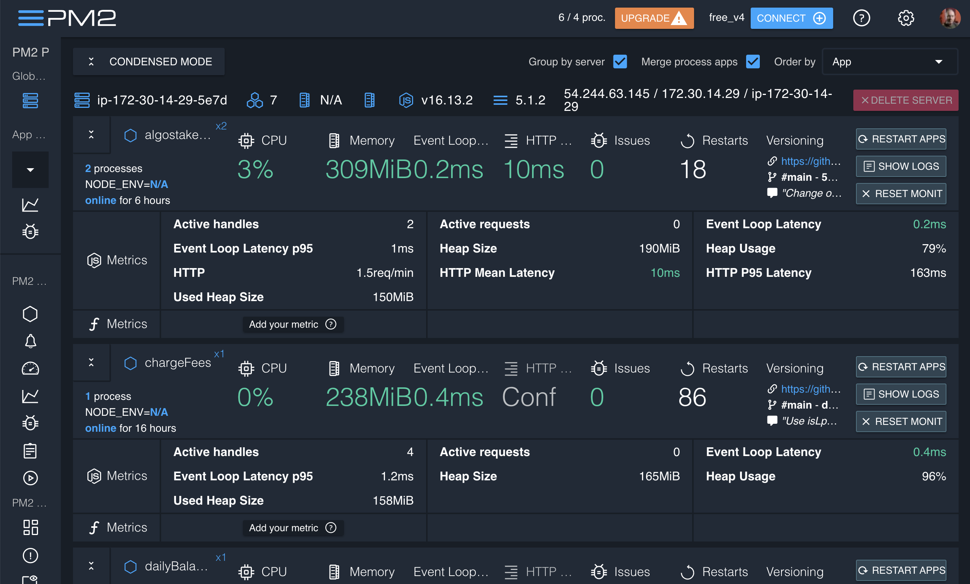Collapse the dailyBala app card
Image resolution: width=970 pixels, height=584 pixels.
click(91, 566)
